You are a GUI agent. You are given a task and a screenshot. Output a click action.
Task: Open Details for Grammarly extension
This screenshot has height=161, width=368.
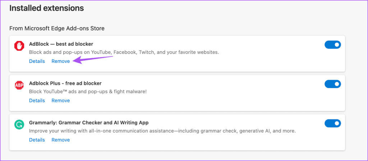click(37, 140)
